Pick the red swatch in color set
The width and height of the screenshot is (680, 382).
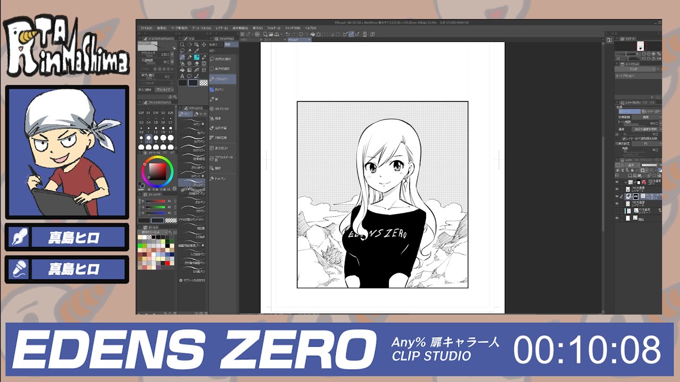coord(167,263)
